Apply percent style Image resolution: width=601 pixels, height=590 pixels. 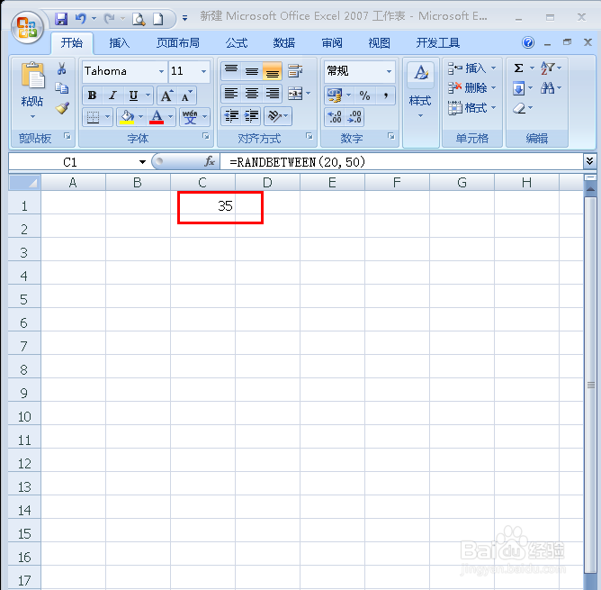click(365, 95)
